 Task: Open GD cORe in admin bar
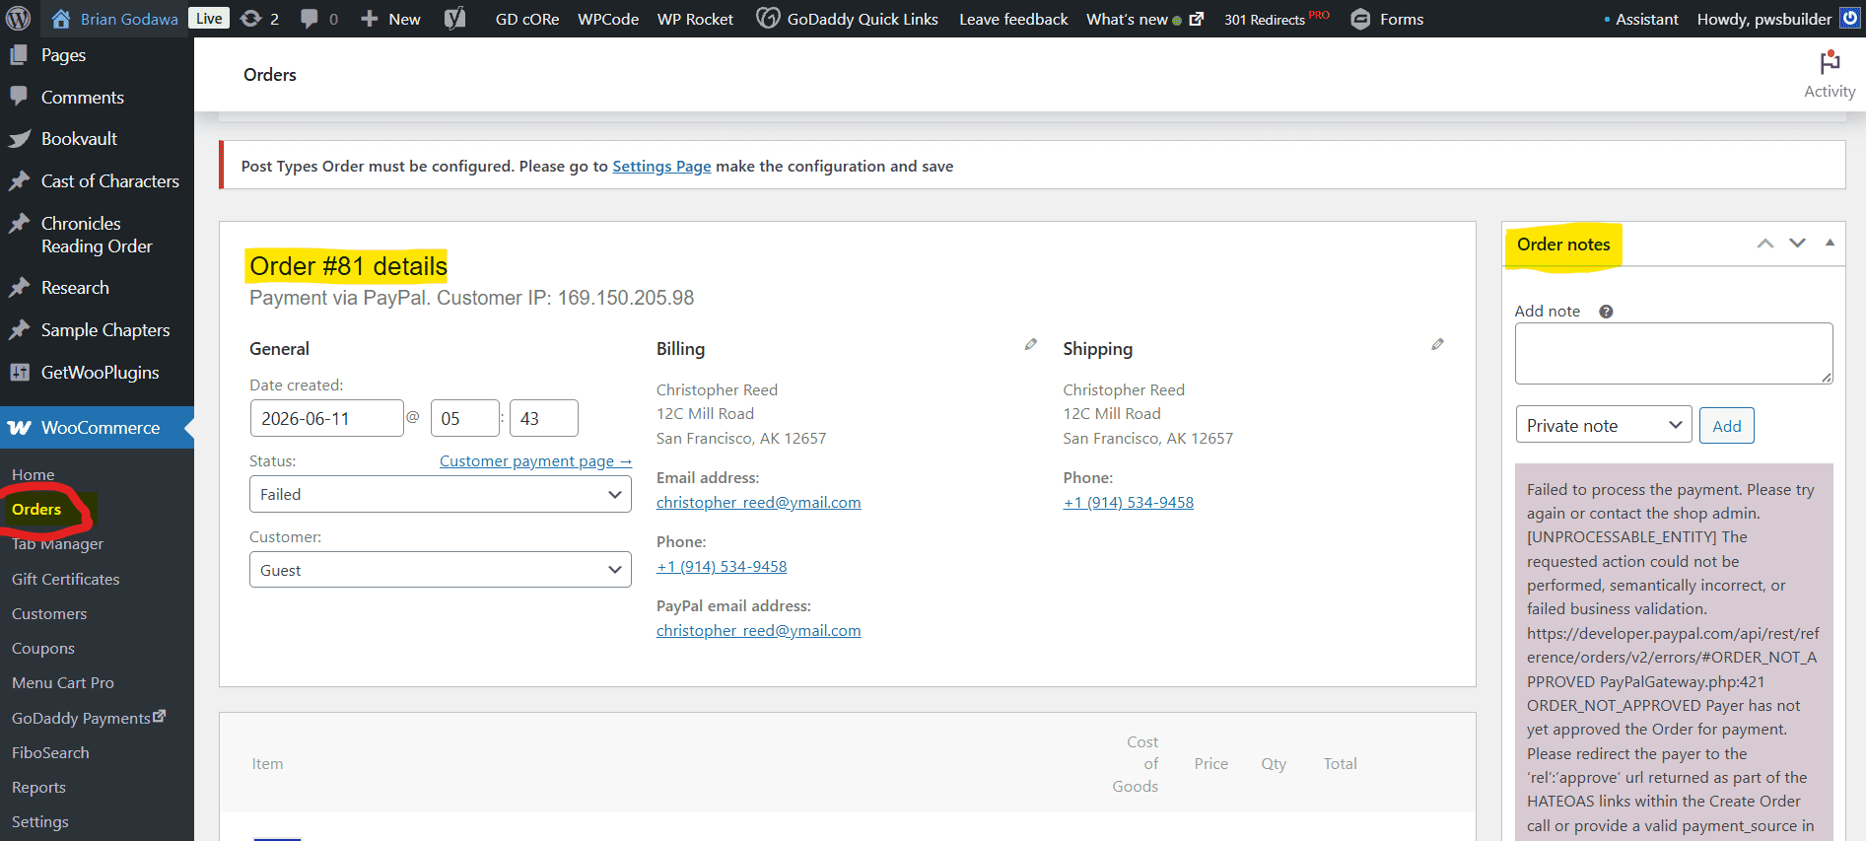pos(527,20)
